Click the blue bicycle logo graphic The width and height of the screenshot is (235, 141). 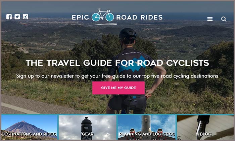103,15
